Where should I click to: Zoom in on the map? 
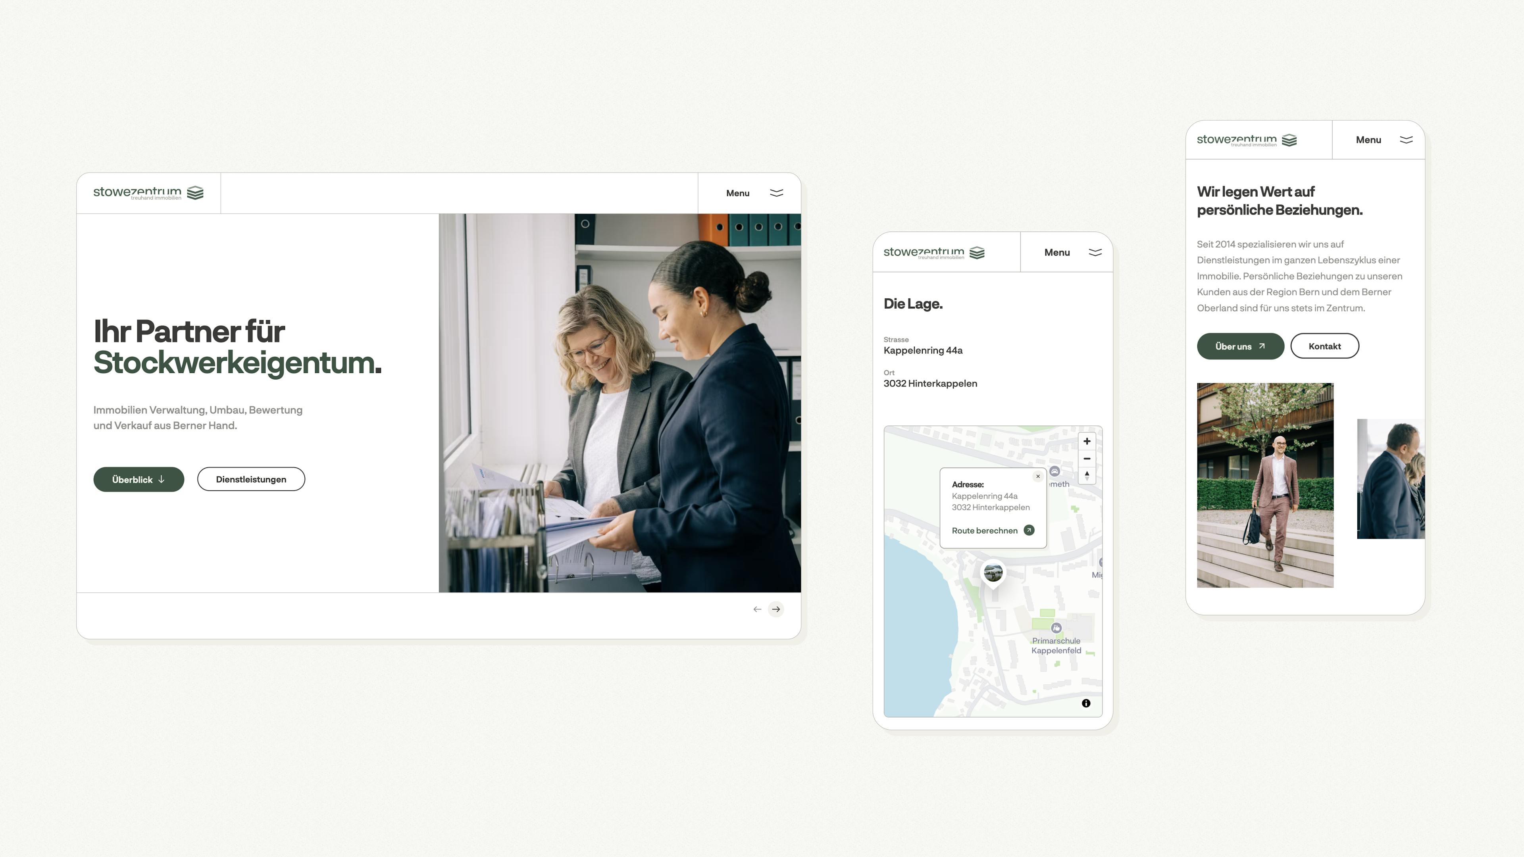(1086, 441)
